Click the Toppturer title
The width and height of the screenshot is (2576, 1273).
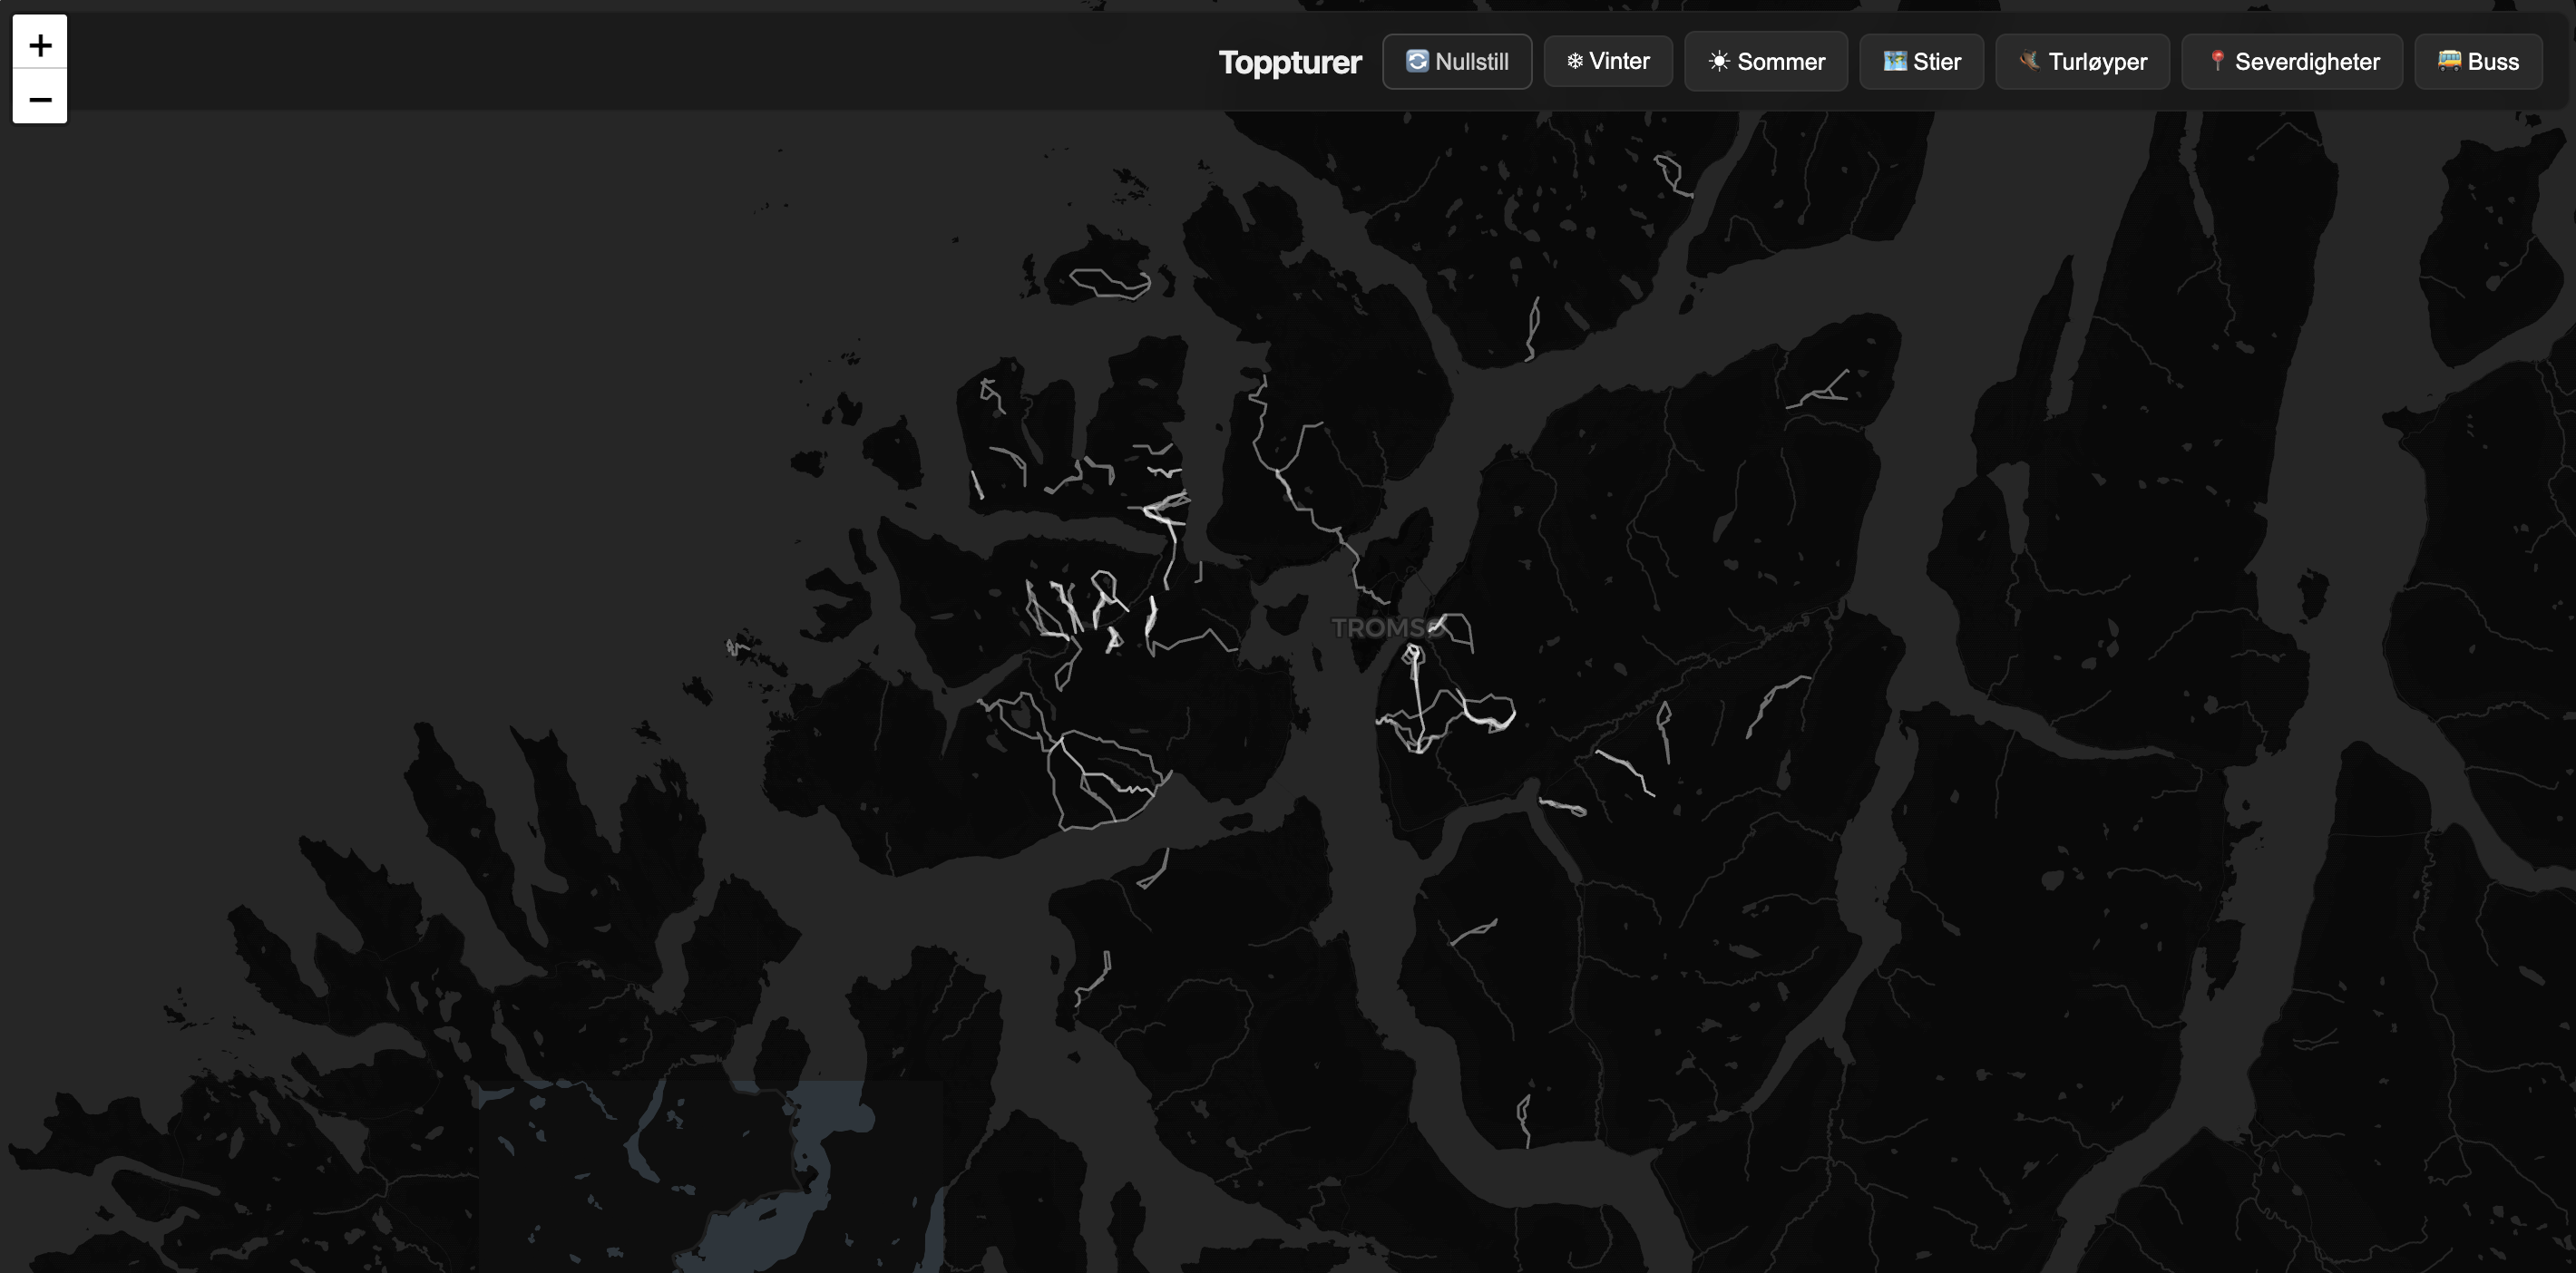(x=1290, y=62)
